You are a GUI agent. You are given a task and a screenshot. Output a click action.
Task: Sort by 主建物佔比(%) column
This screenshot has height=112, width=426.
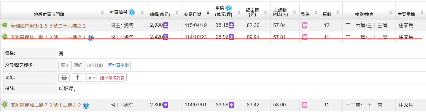[294, 13]
